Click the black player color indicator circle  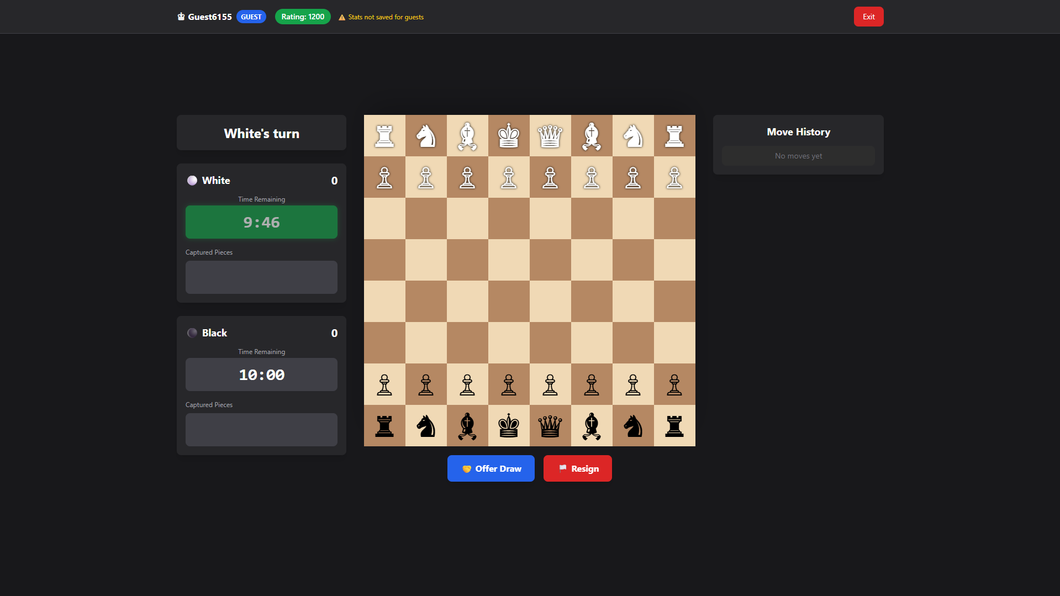(x=192, y=333)
